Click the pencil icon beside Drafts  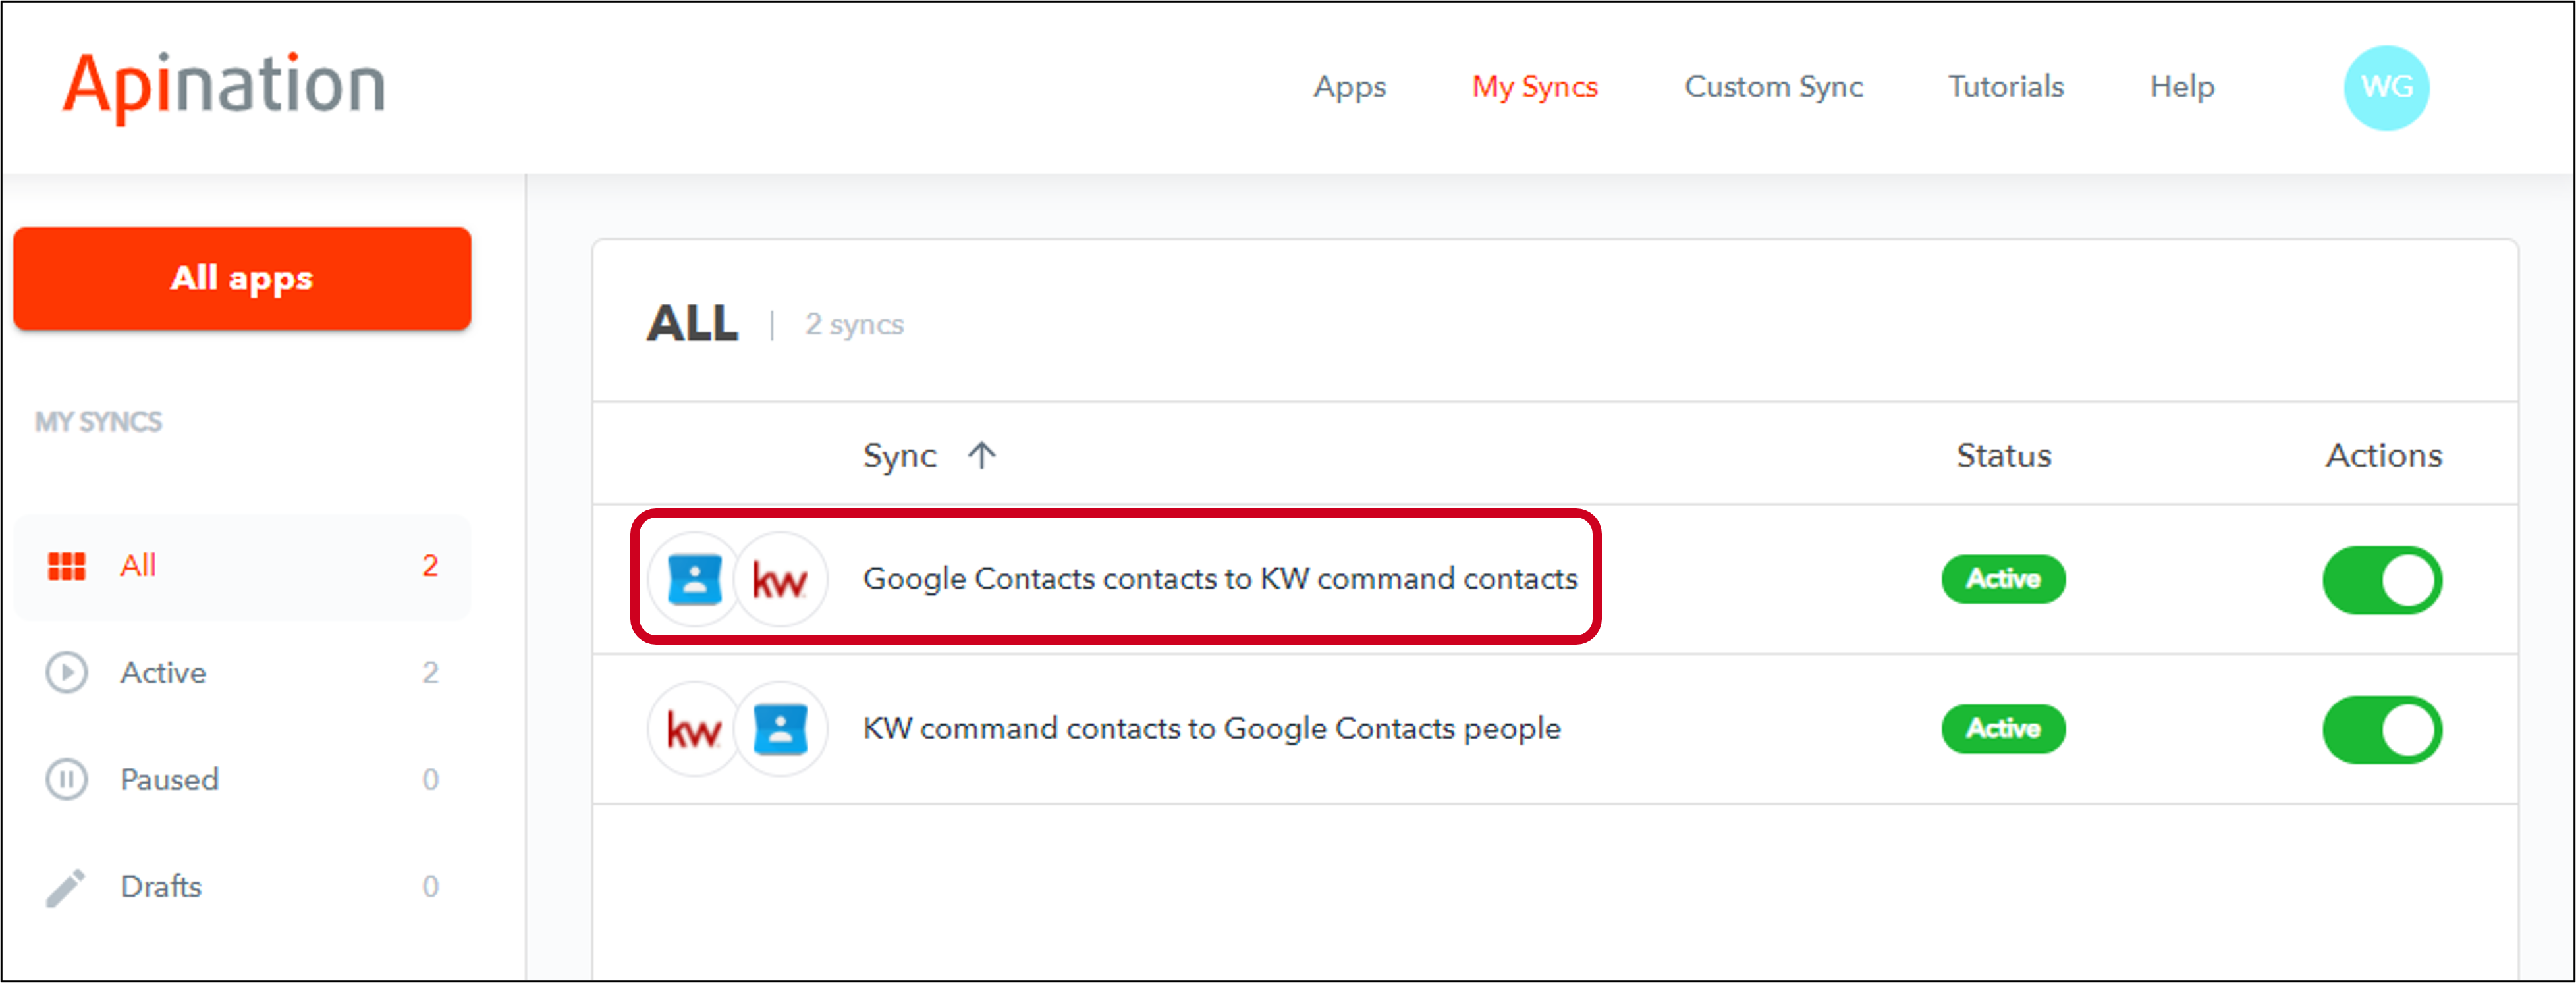click(x=67, y=887)
